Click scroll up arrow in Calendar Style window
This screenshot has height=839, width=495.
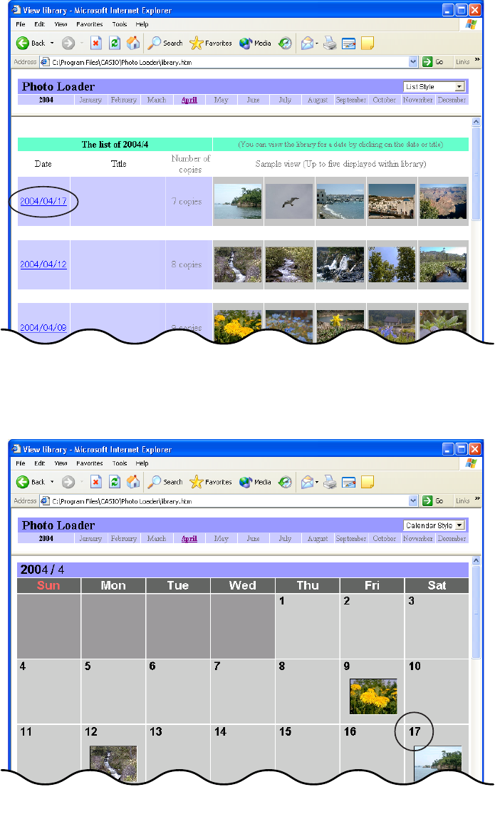(x=476, y=561)
